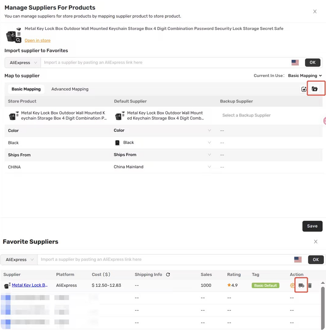Click the US flag in top import bar
The image size is (326, 331).
point(295,63)
